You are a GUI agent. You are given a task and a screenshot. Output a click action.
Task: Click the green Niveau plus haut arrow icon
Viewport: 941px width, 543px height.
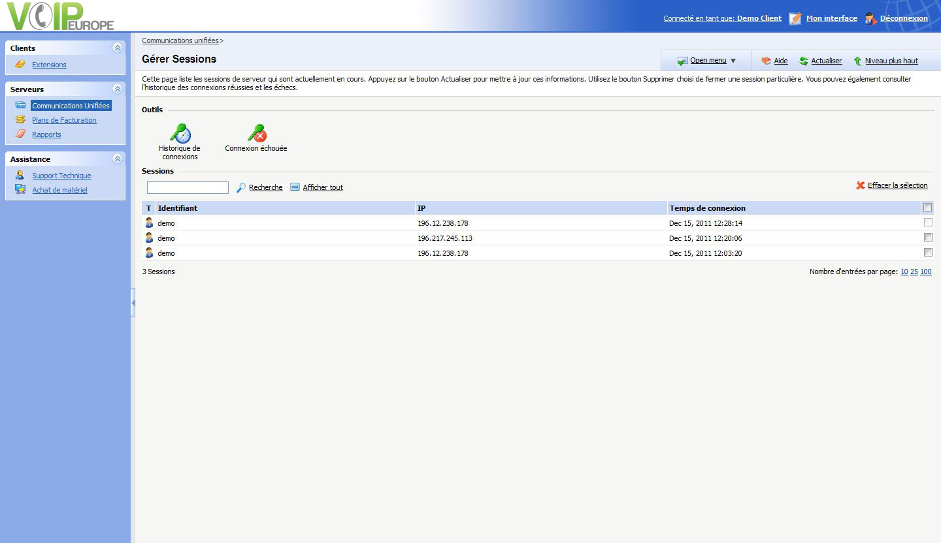tap(858, 61)
